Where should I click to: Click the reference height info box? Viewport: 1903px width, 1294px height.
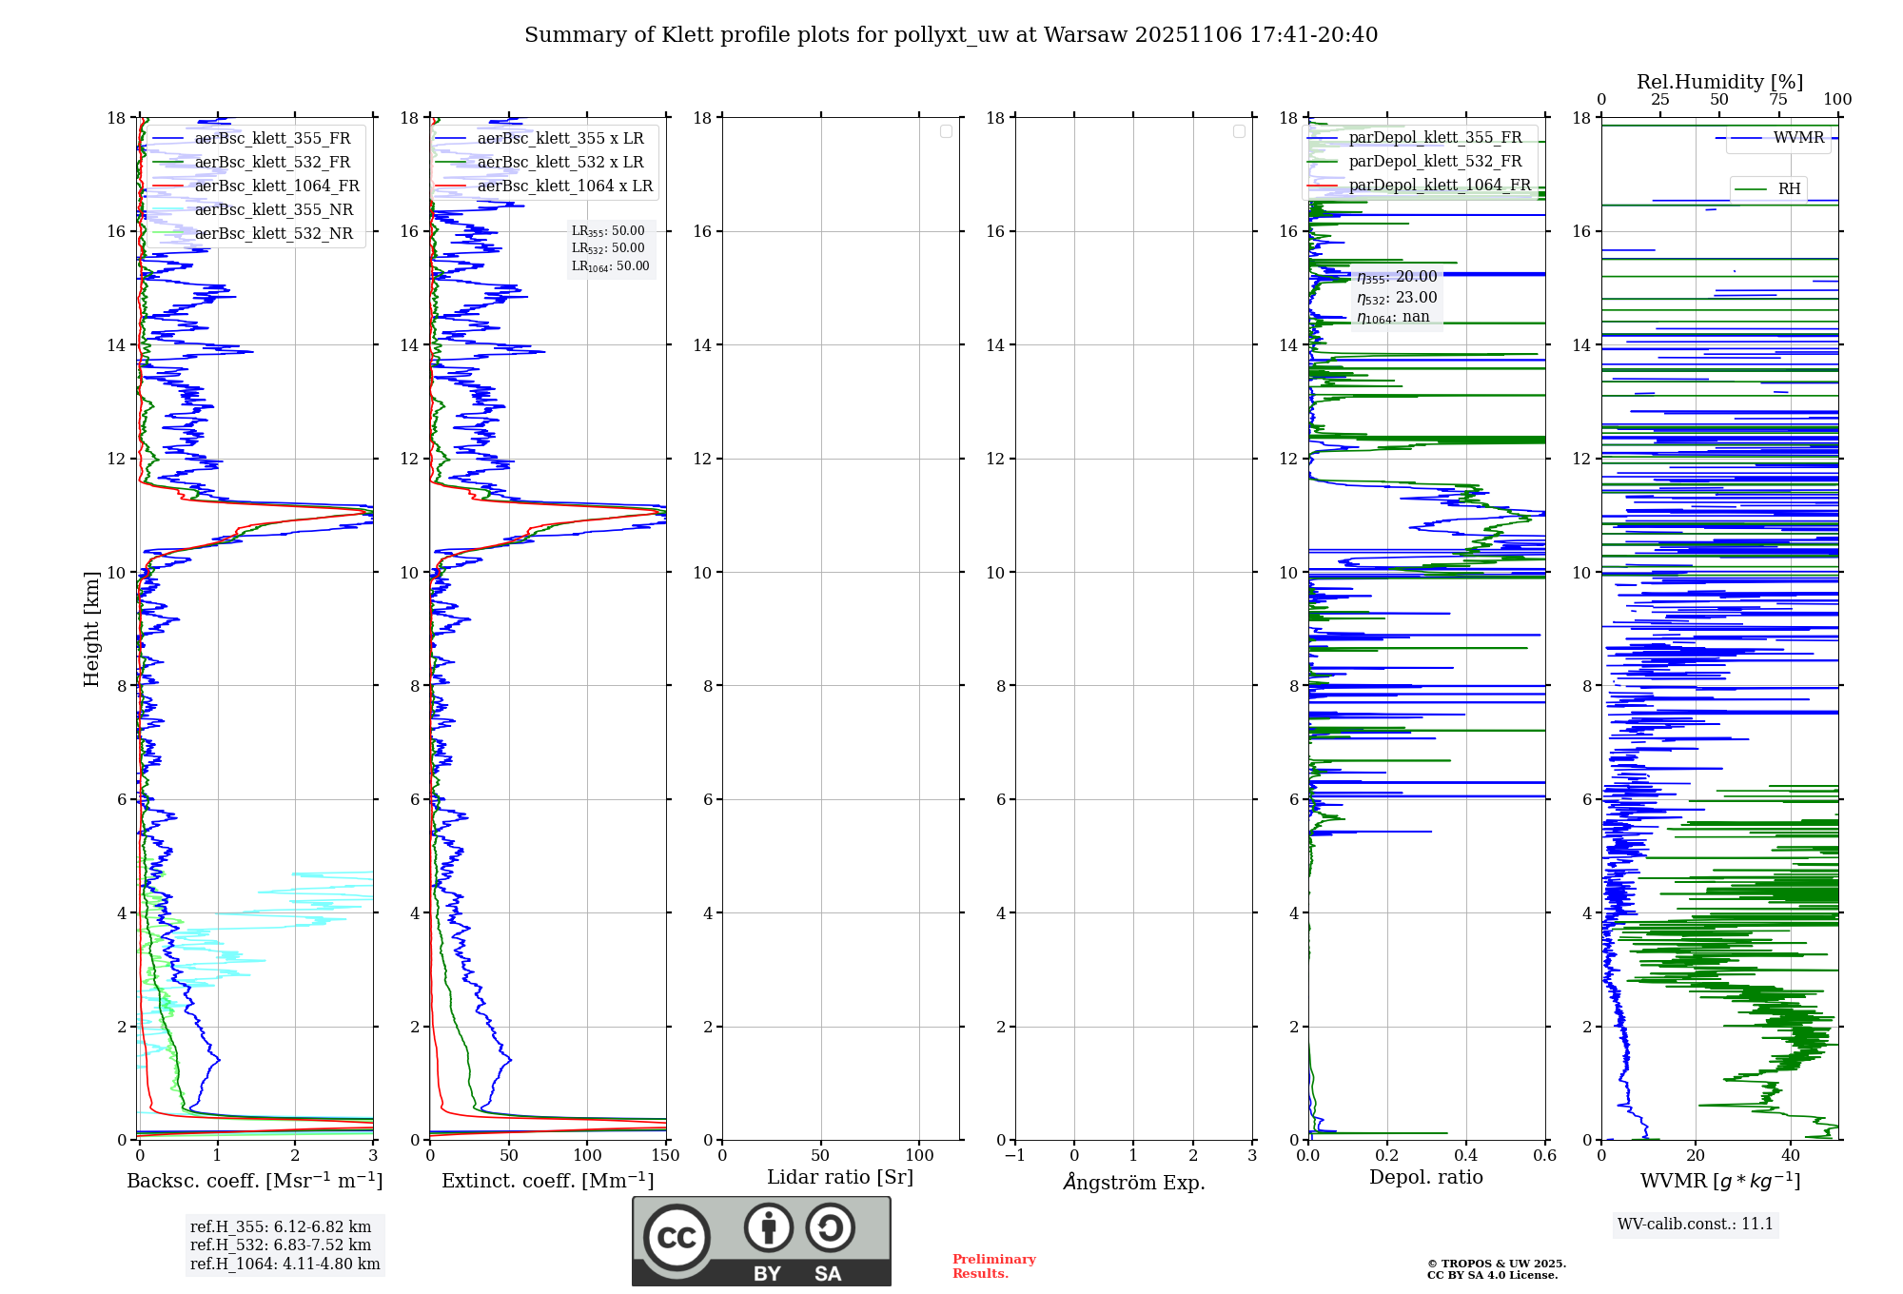(x=284, y=1245)
